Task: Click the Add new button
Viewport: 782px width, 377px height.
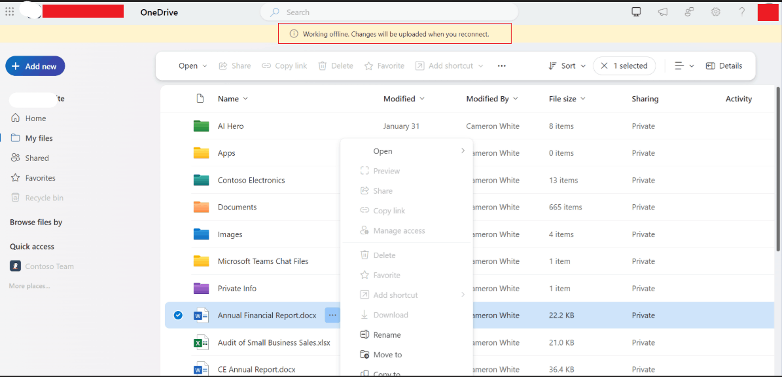Action: tap(35, 65)
